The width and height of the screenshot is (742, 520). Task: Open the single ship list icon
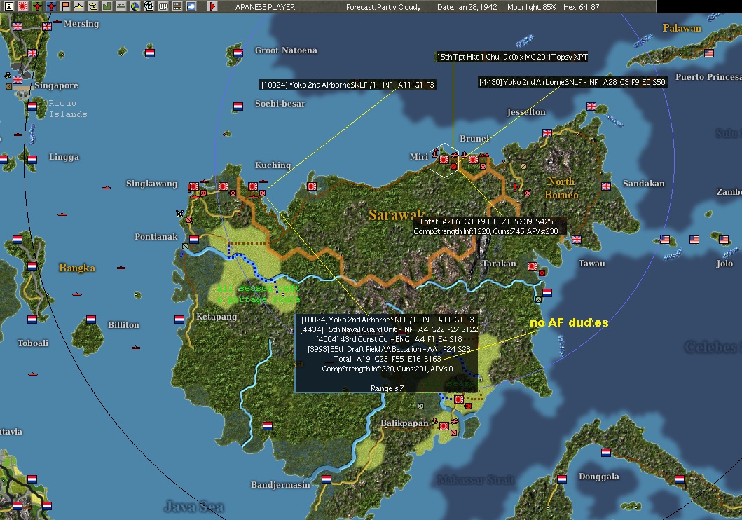[79, 6]
